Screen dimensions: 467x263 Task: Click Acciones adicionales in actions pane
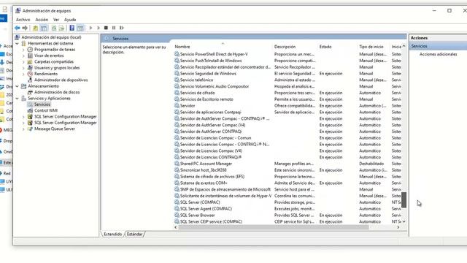438,54
